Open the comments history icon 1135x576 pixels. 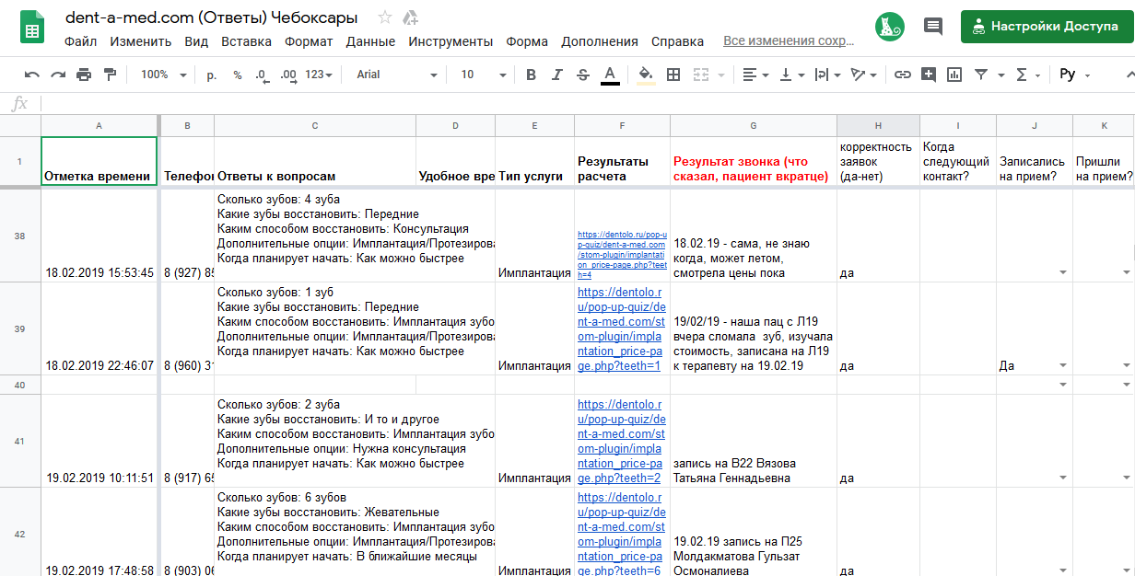(933, 27)
